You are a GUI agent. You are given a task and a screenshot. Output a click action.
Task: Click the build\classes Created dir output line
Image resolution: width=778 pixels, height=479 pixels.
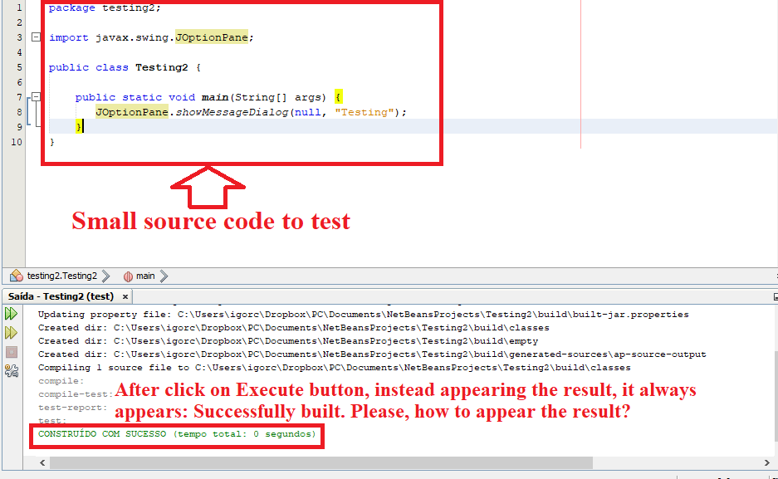[293, 328]
